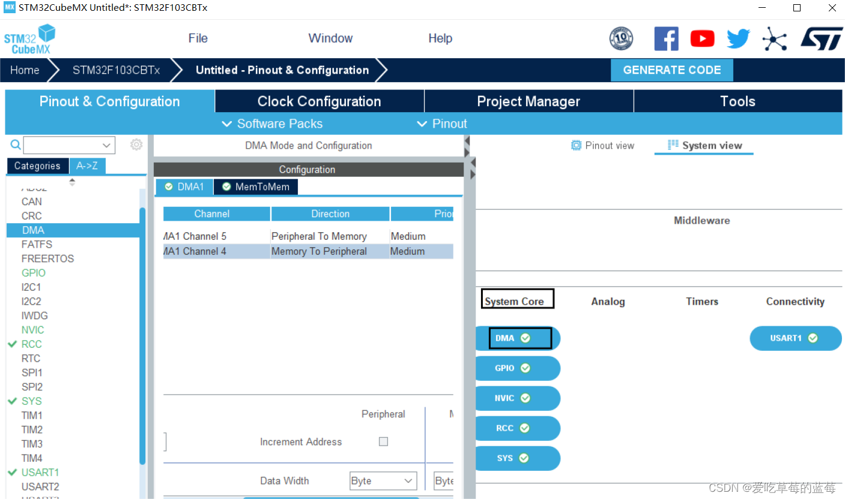Select the MemToMem tab
845x499 pixels.
pyautogui.click(x=256, y=187)
